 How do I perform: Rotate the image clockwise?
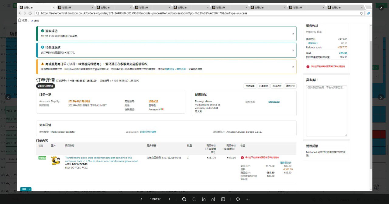pyautogui.click(x=213, y=199)
